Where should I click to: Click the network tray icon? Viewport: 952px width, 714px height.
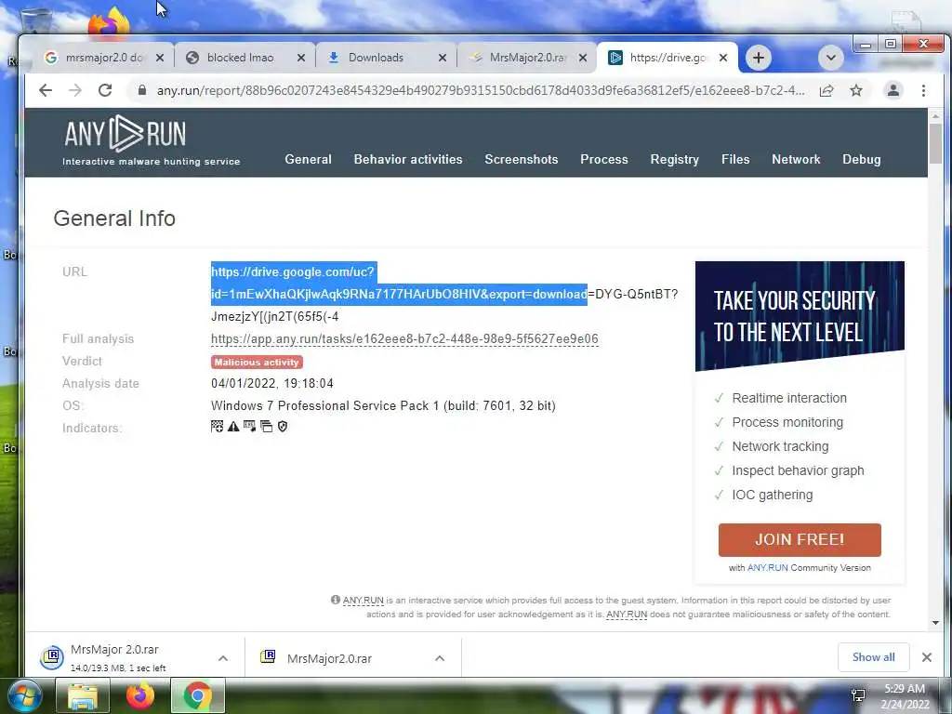click(x=858, y=695)
